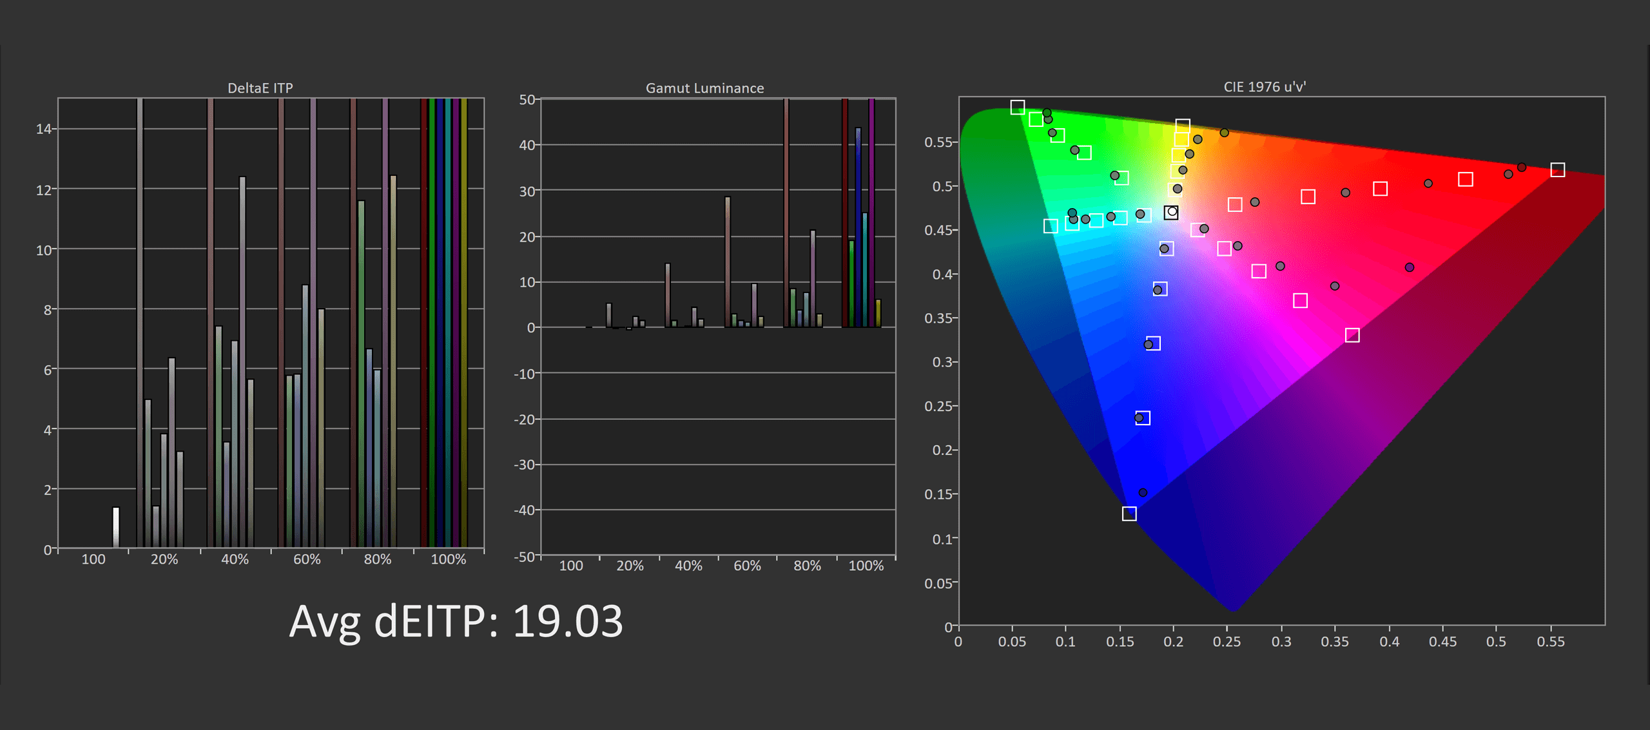This screenshot has width=1650, height=730.
Task: Select the purple measured dot in red region
Action: [x=1409, y=267]
